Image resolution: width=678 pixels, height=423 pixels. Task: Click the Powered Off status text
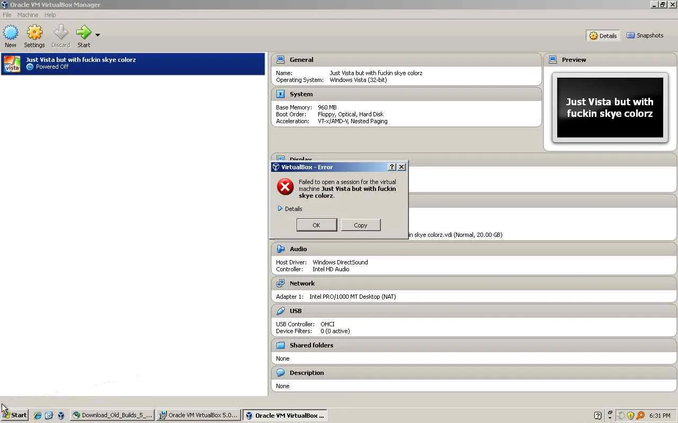pyautogui.click(x=52, y=67)
